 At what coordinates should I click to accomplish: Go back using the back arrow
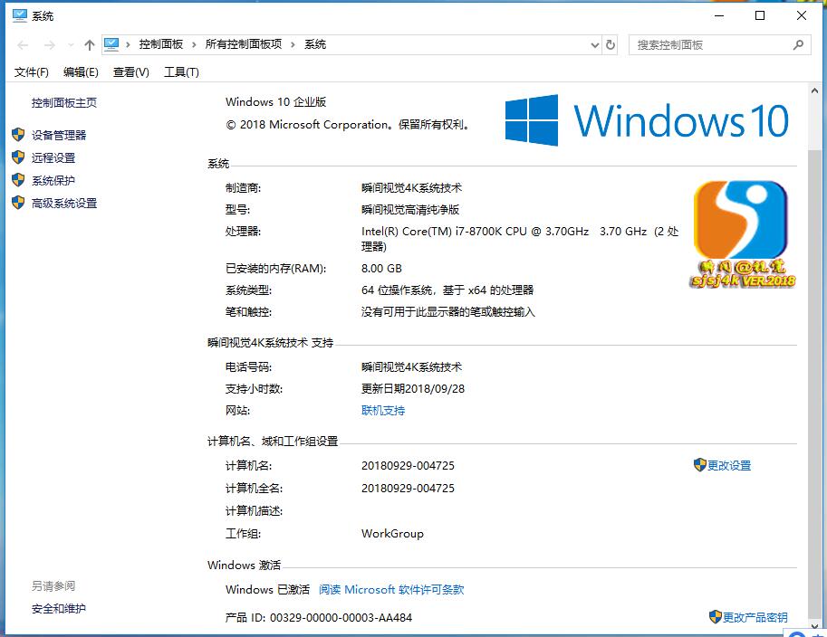tap(23, 45)
